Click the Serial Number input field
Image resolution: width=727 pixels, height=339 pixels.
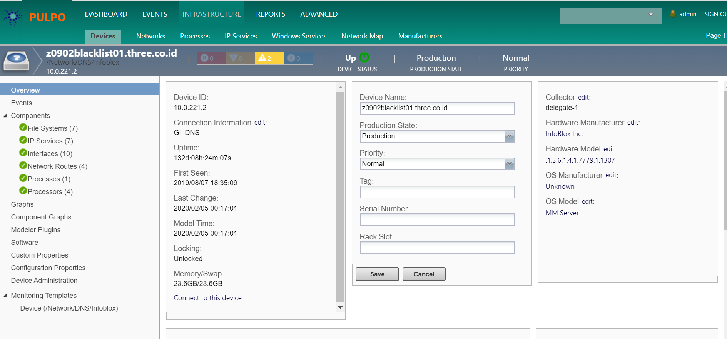[x=437, y=220]
